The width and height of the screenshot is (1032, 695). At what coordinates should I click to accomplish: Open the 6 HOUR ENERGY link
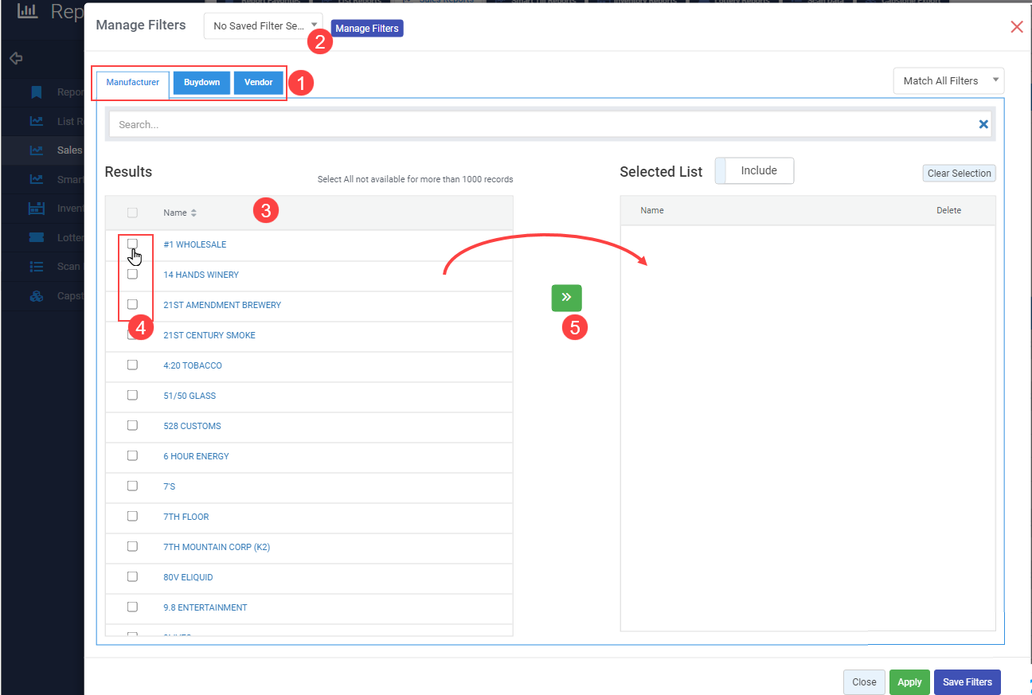click(x=196, y=456)
